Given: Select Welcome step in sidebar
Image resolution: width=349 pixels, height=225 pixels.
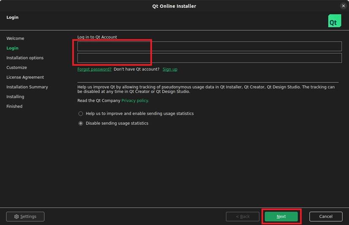Looking at the screenshot, I should [15, 38].
